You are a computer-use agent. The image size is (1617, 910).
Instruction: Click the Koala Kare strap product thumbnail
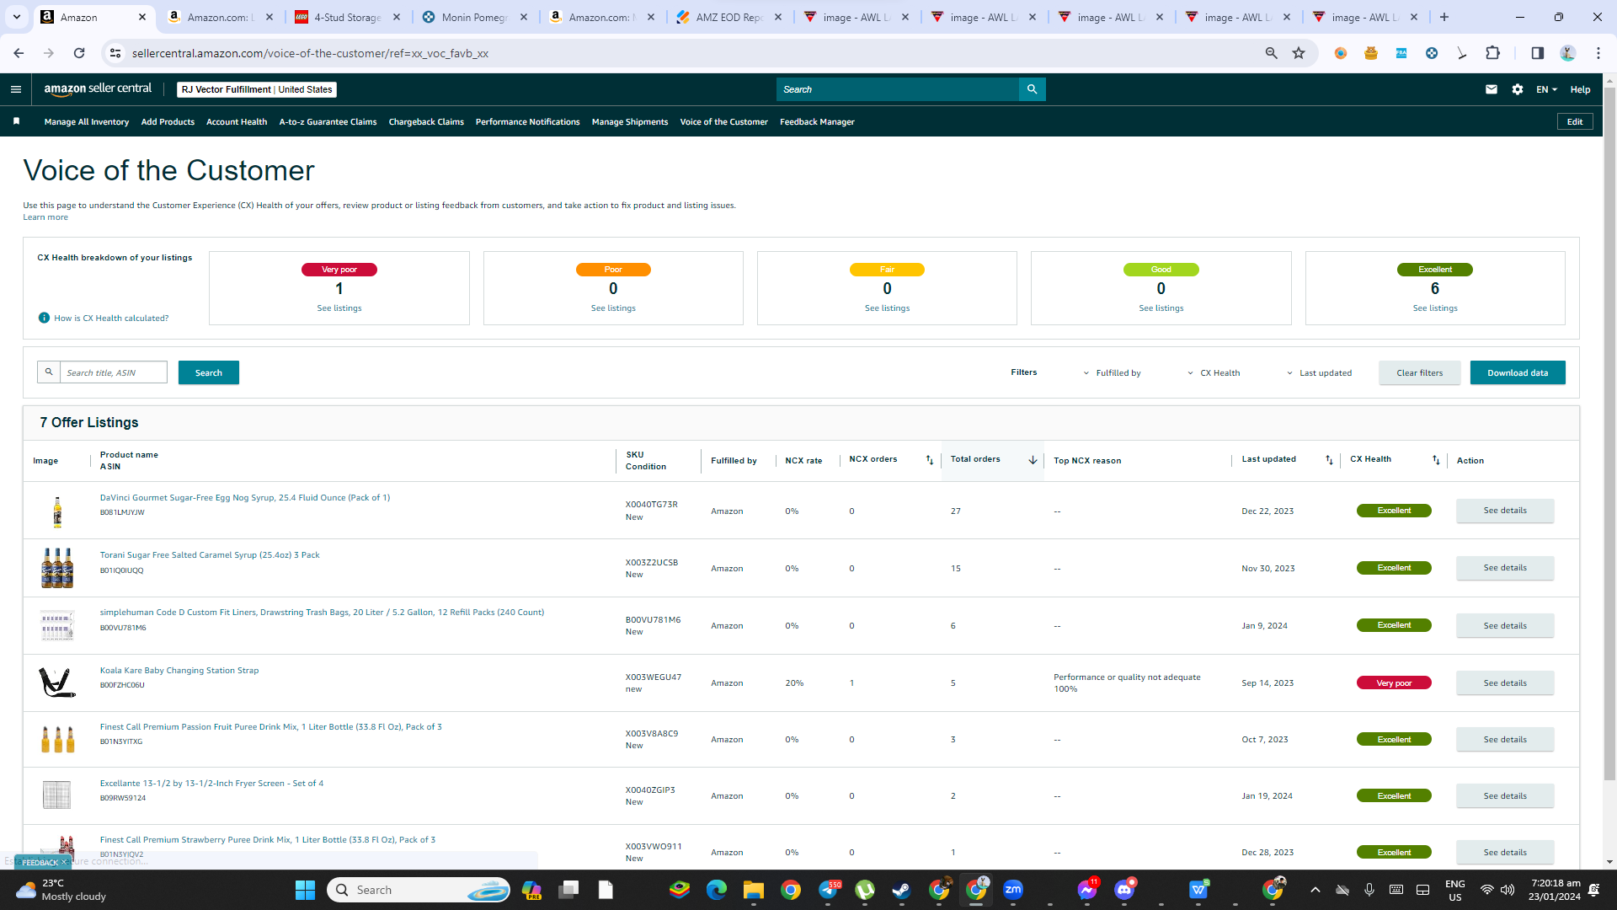(57, 682)
